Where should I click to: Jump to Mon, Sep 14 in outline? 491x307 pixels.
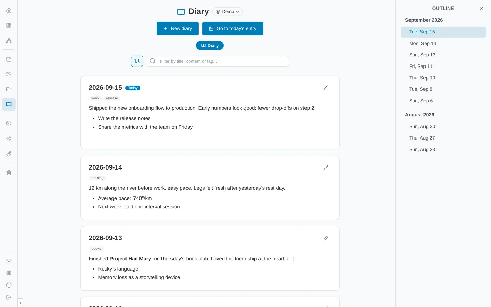[443, 43]
